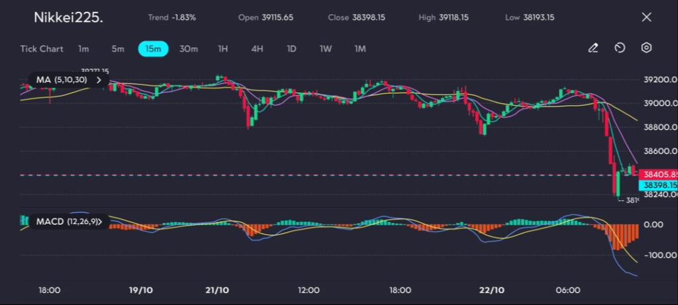This screenshot has height=305, width=678.
Task: Expand the MACD (12,26,9) indicator
Action: pos(100,222)
